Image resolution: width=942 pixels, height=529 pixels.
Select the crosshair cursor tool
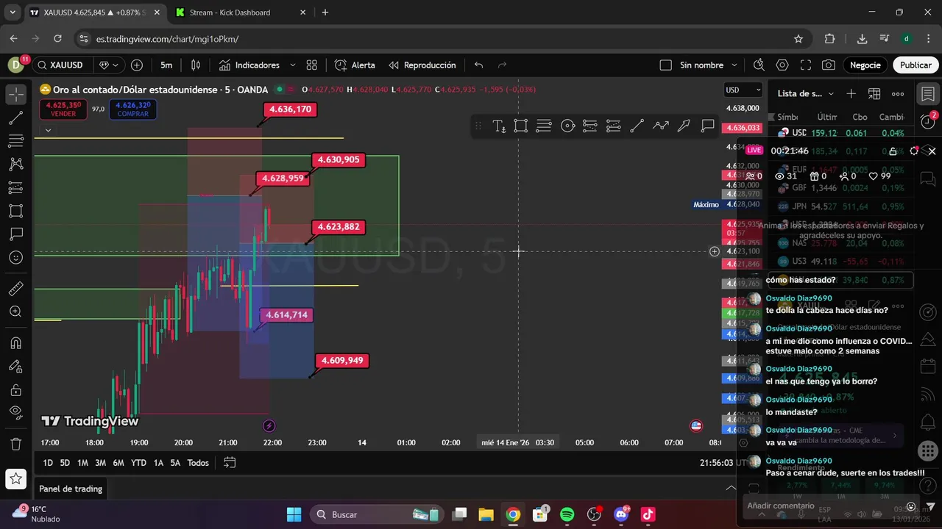tap(15, 93)
